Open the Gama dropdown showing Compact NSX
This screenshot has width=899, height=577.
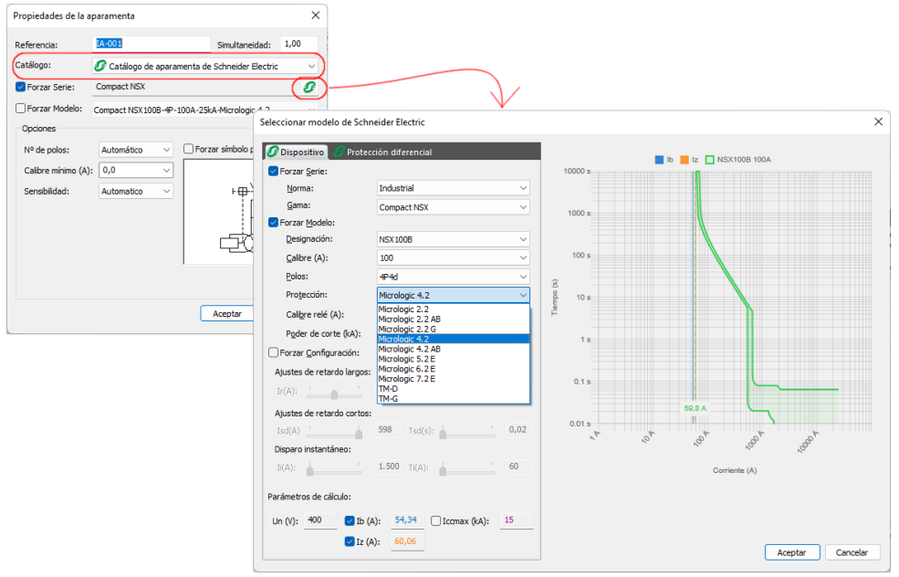(453, 207)
